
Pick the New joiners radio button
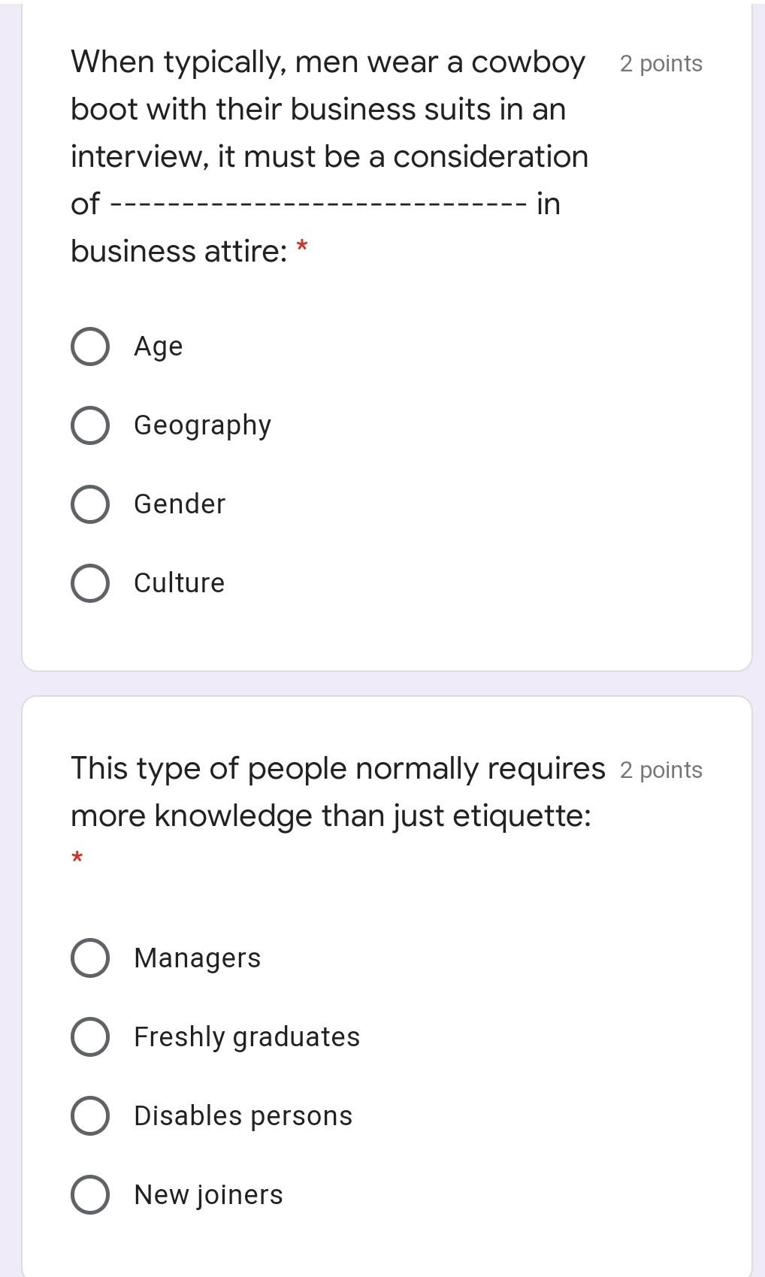pyautogui.click(x=90, y=1195)
